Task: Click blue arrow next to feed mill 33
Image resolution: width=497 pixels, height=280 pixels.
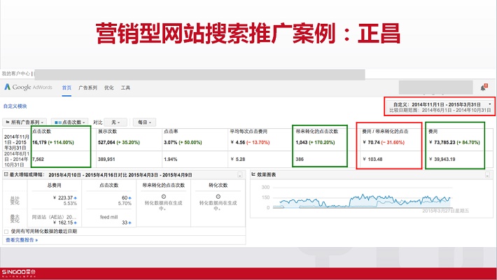Action: click(130, 223)
